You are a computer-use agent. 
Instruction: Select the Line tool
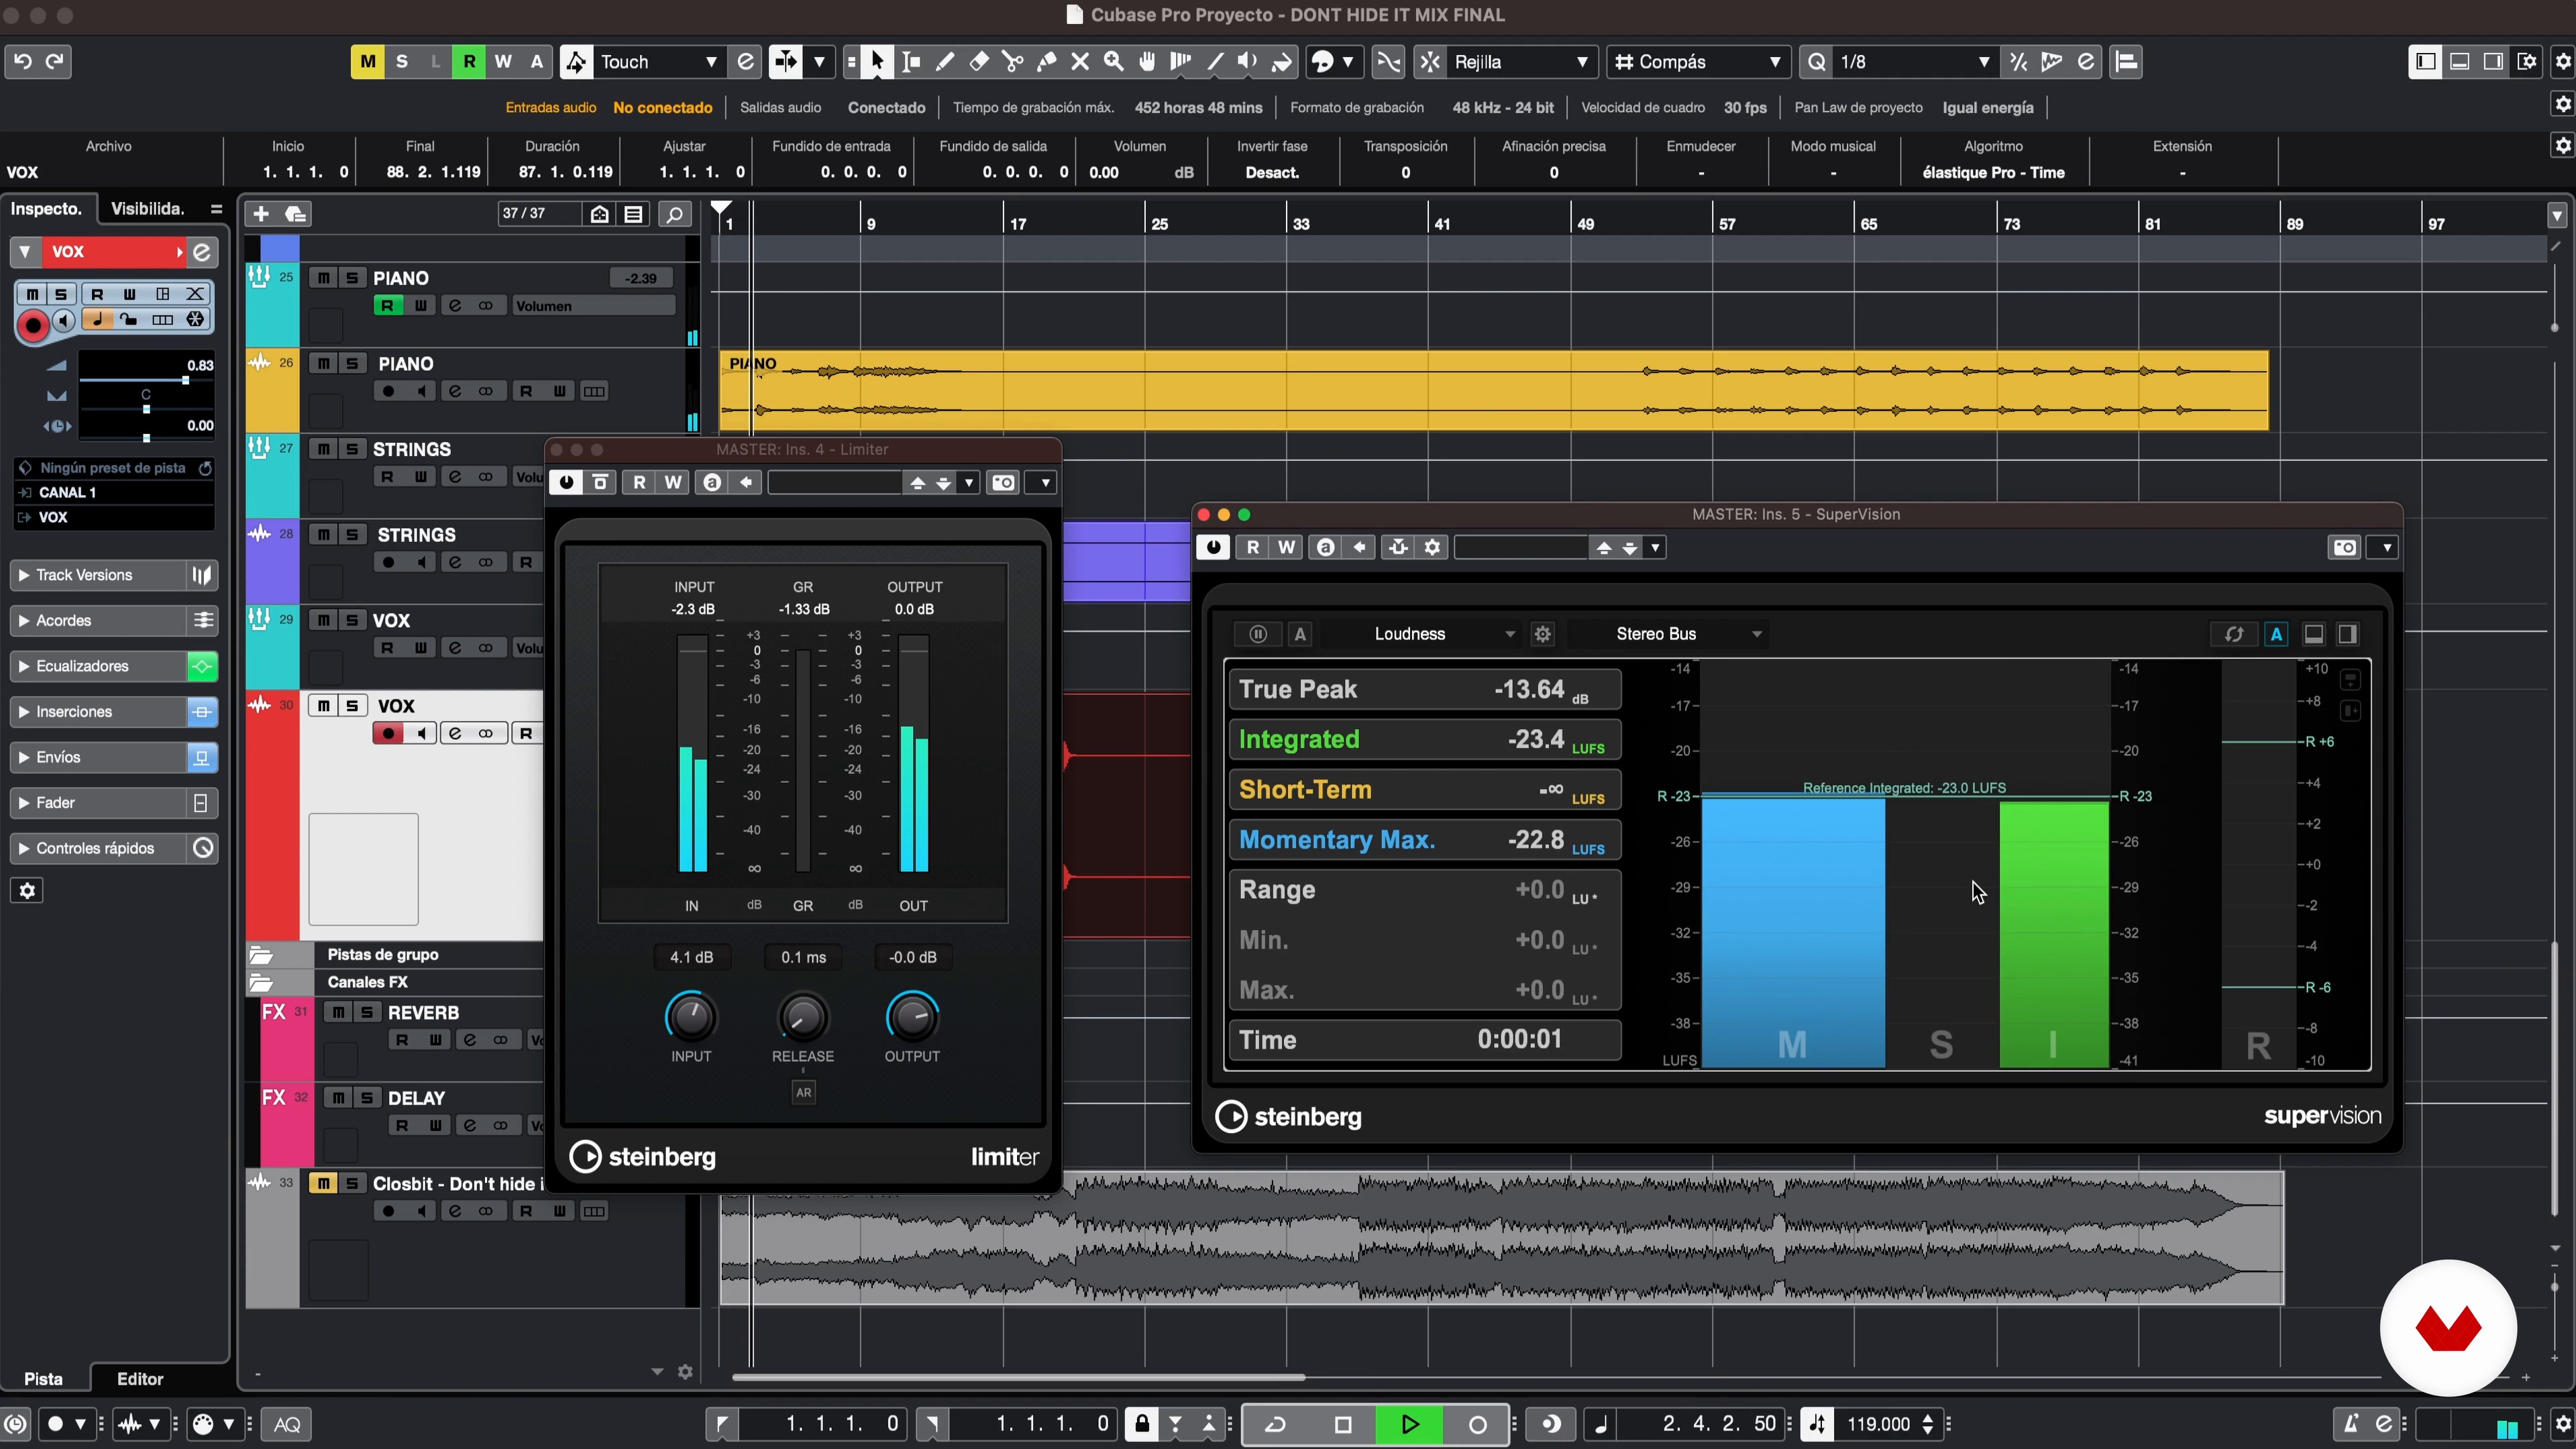coord(1215,62)
